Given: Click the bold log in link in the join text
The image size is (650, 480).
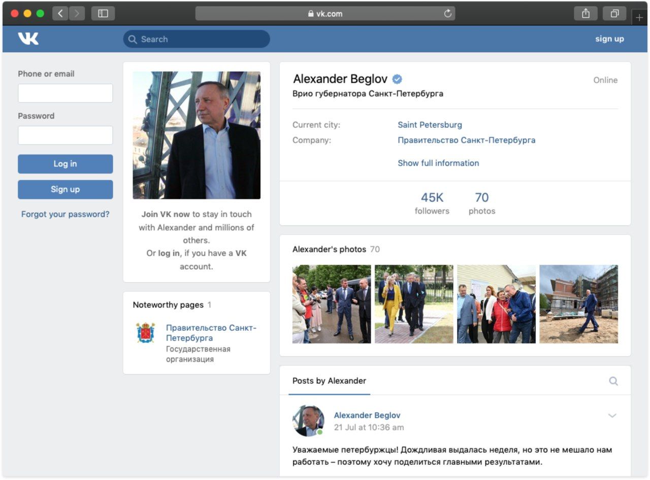Looking at the screenshot, I should click(169, 253).
